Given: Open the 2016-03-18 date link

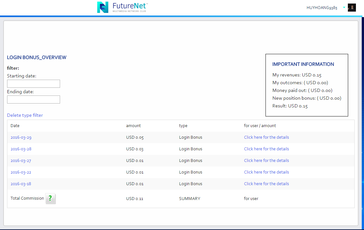Looking at the screenshot, I should tap(21, 184).
